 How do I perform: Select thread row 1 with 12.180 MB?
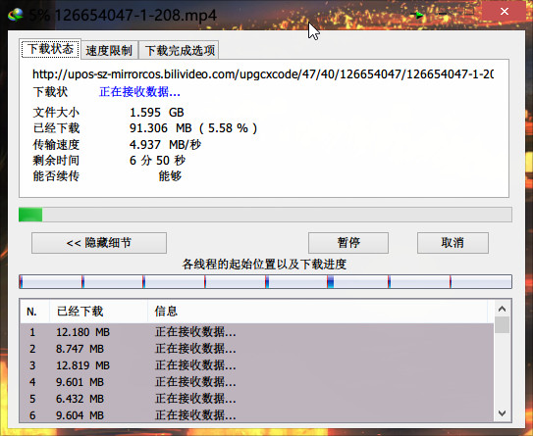tap(256, 332)
